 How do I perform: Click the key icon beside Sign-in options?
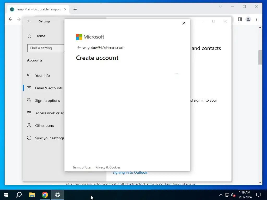(29, 100)
